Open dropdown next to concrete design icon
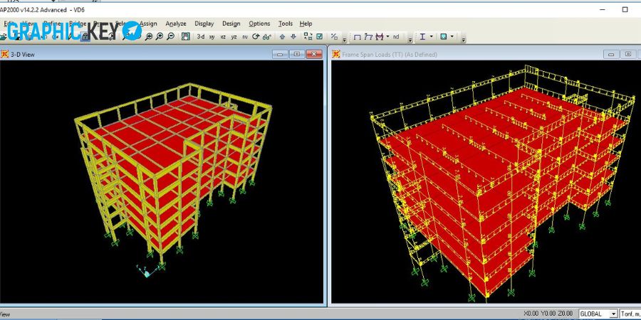Screen dimensions: 641x320 click(x=452, y=37)
